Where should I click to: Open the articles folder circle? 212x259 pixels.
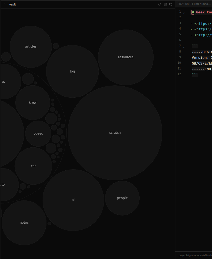(x=31, y=46)
